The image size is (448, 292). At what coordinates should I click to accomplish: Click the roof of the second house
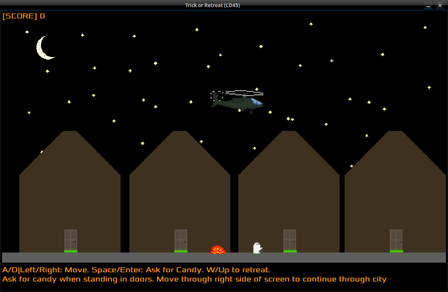pos(180,153)
